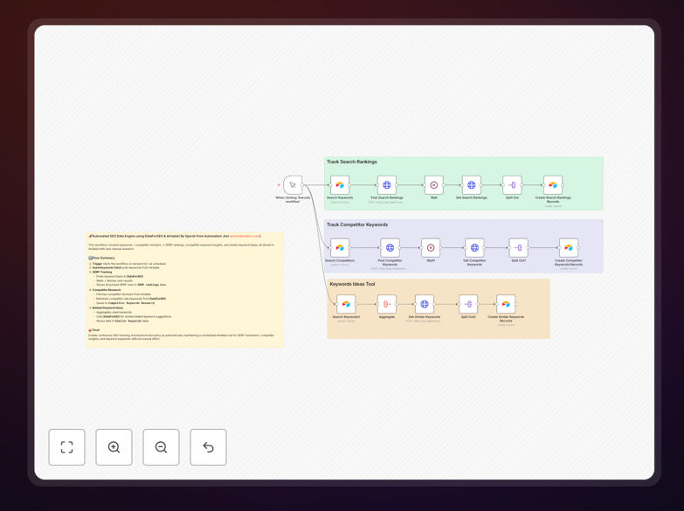Select the Search Keywords Airtable node
This screenshot has width=684, height=511.
(340, 185)
